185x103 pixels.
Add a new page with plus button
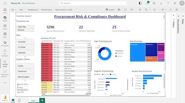[x=42, y=100]
